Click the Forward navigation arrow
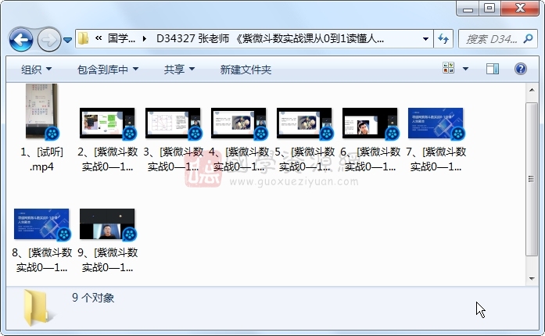 (x=48, y=40)
